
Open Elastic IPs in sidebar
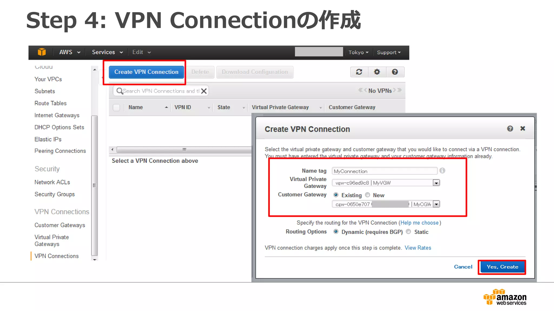pyautogui.click(x=48, y=139)
